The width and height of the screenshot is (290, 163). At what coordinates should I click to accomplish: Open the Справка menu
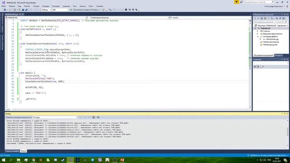click(100, 6)
